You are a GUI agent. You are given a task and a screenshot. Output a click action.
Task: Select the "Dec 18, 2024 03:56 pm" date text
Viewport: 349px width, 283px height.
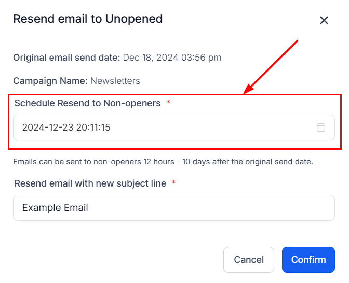pos(172,58)
